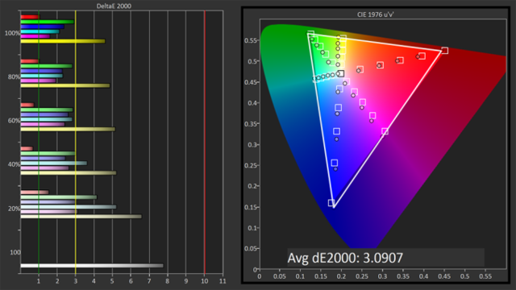Select the red primary target square on gamut

(444, 50)
